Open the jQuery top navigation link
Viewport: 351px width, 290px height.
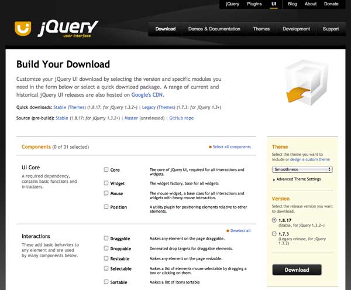[232, 4]
